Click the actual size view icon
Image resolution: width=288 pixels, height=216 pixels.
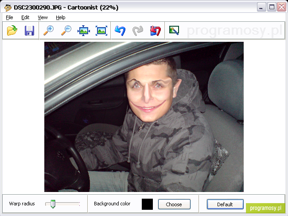[x=84, y=31]
